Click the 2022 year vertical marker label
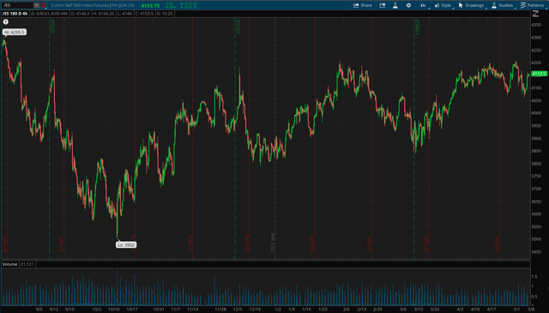Screen dimensions: 549x313 (273, 242)
